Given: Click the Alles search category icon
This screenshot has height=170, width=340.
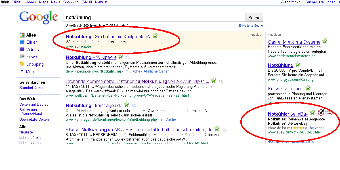Looking at the screenshot, I should coord(22,35).
